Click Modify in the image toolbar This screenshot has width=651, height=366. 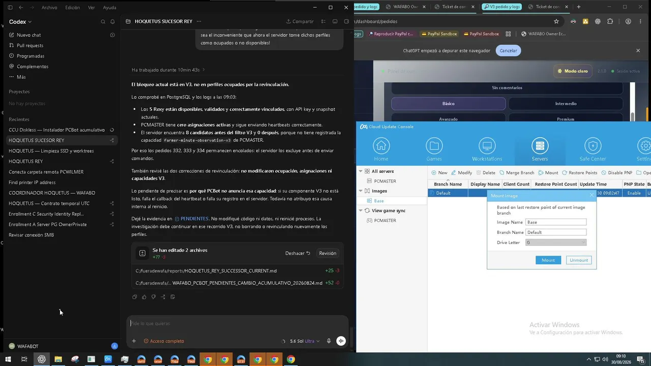point(461,173)
